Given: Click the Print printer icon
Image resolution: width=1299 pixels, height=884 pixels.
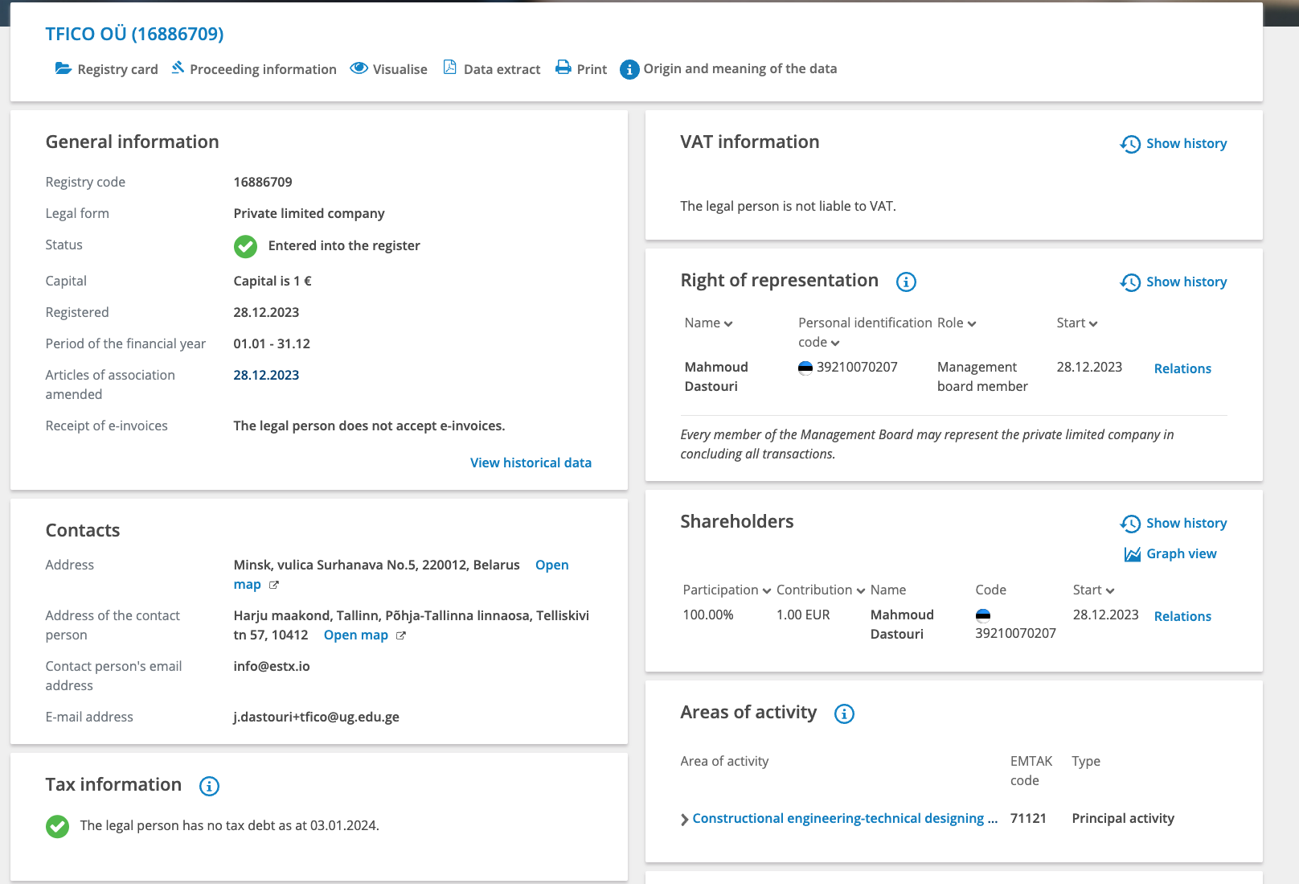Looking at the screenshot, I should [563, 68].
